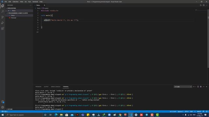This screenshot has width=209, height=117.
Task: Open the Go menu
Action: (x=25, y=2)
